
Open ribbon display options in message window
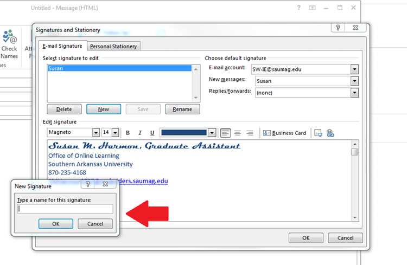tap(312, 8)
